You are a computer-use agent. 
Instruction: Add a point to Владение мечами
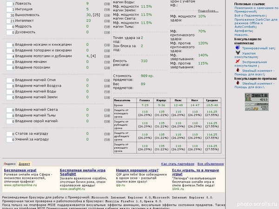click(108, 62)
